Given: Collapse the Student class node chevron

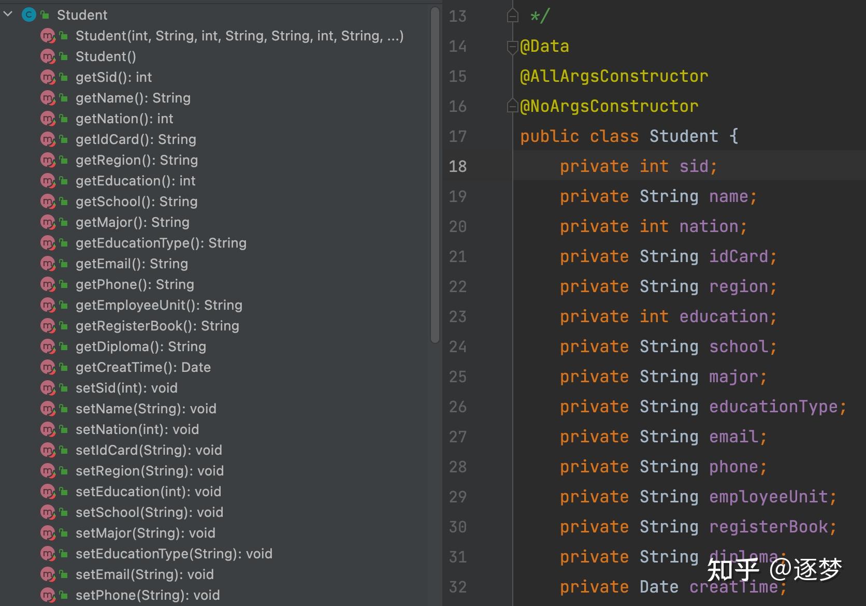Looking at the screenshot, I should click(8, 15).
